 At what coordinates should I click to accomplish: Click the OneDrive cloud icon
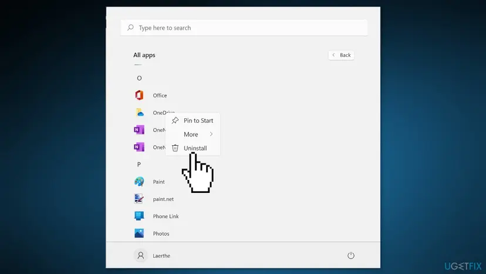pos(140,112)
